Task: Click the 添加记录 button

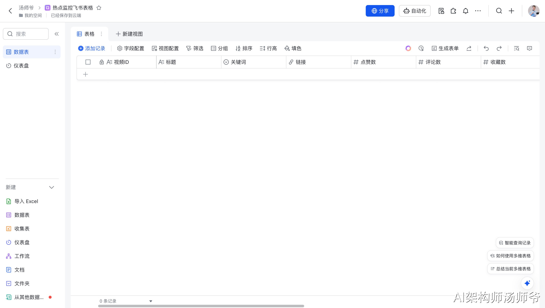Action: [x=92, y=48]
